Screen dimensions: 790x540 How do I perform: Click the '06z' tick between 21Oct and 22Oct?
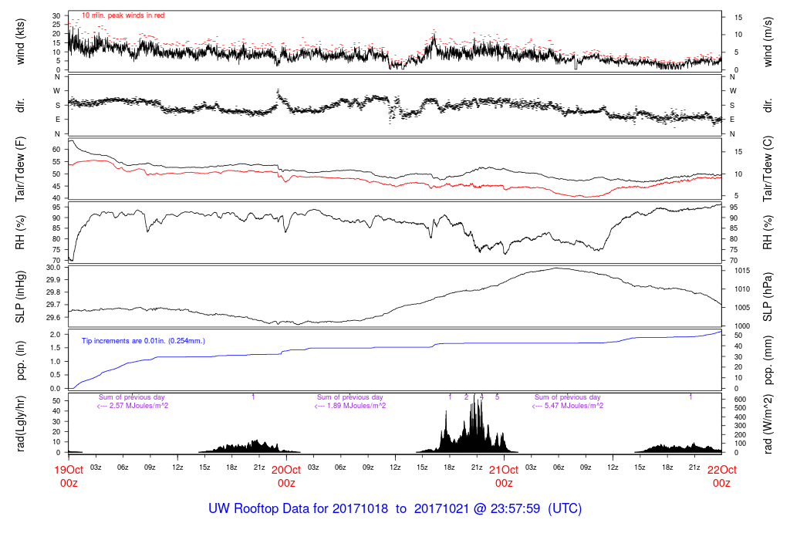coord(559,467)
